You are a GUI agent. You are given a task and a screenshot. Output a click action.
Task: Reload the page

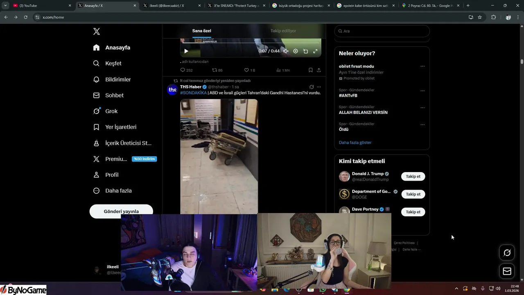tap(25, 17)
